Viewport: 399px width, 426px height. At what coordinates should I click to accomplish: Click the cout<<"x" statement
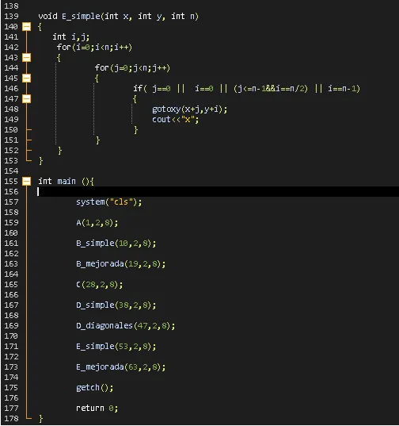(x=176, y=120)
